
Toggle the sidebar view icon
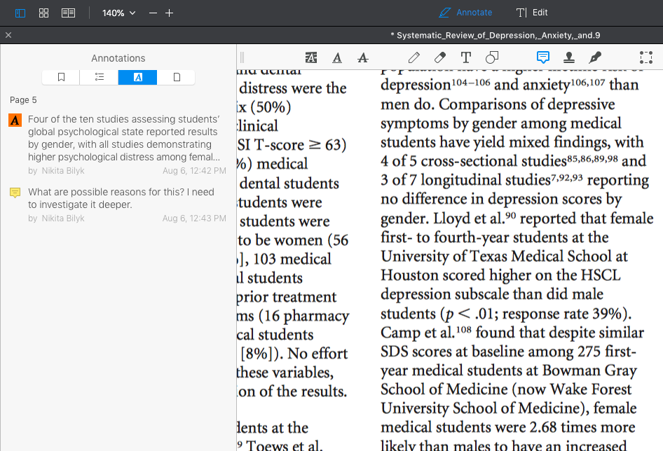(x=20, y=13)
